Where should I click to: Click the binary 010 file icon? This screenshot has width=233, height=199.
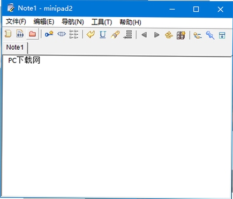[20, 34]
